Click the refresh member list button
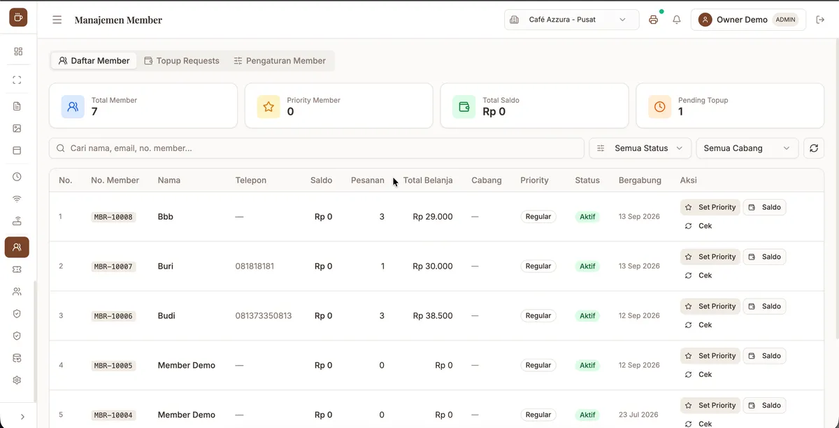Image resolution: width=839 pixels, height=428 pixels. tap(814, 148)
